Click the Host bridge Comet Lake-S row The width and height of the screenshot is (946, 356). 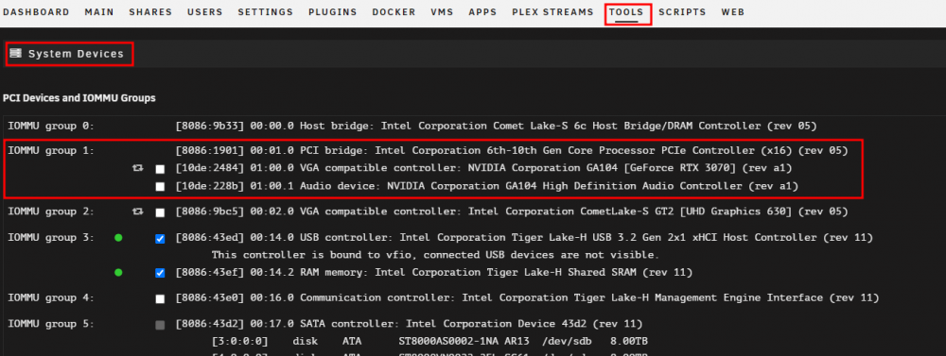496,126
